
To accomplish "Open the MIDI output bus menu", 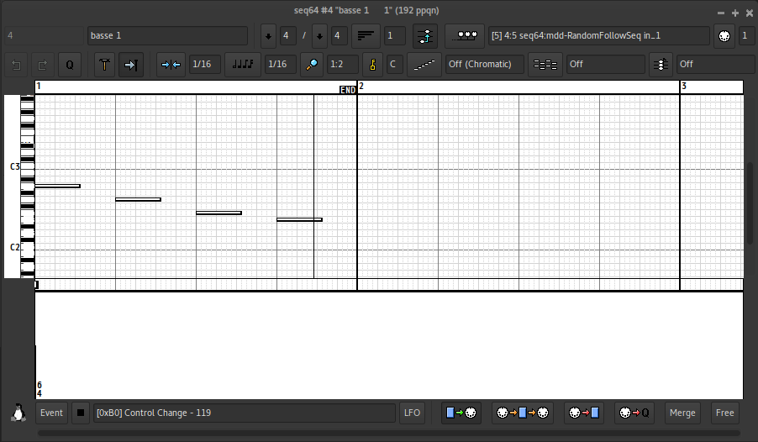I will click(465, 36).
